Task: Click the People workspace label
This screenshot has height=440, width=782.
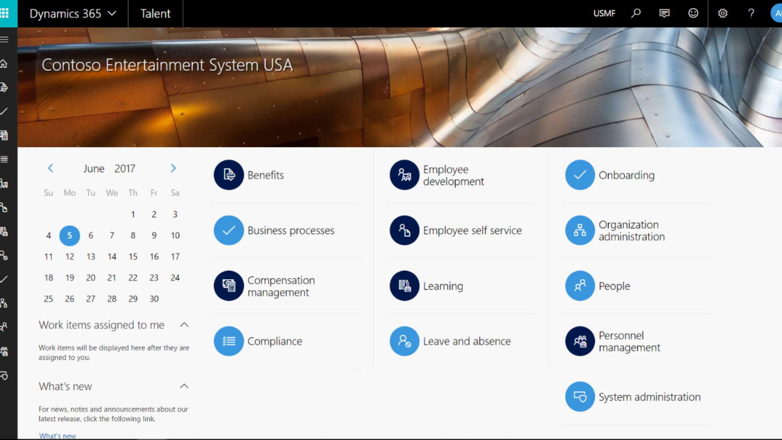Action: pyautogui.click(x=614, y=286)
